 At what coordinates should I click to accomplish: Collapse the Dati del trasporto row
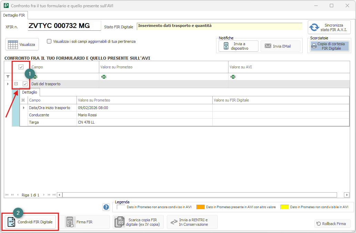click(16, 84)
